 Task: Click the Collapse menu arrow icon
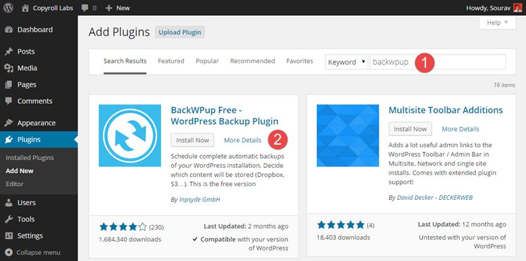pyautogui.click(x=9, y=252)
